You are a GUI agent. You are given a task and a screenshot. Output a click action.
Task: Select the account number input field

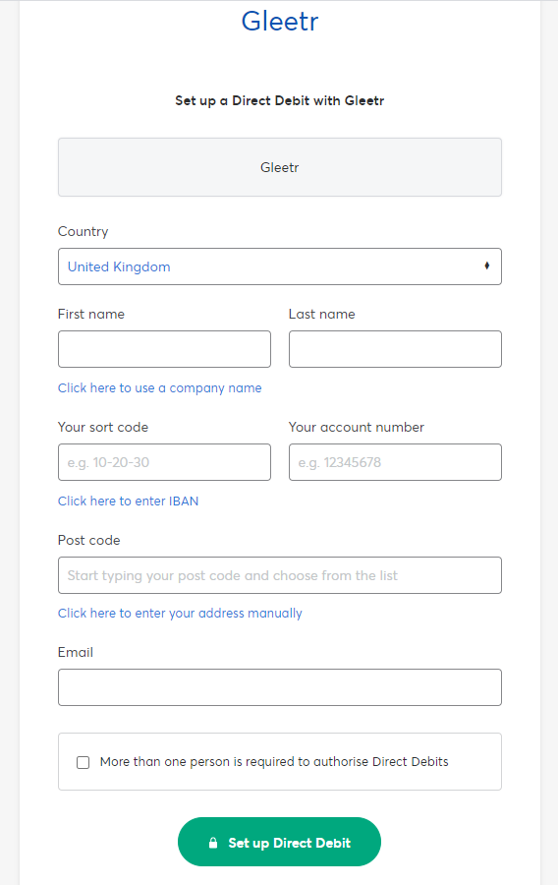click(x=395, y=462)
